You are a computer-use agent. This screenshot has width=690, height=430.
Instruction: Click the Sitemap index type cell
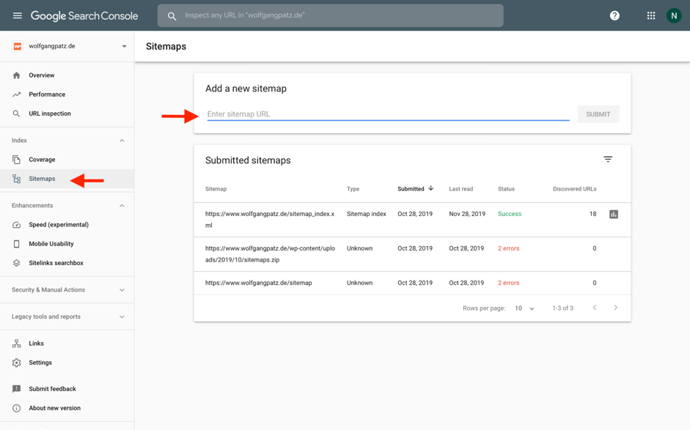click(x=366, y=214)
